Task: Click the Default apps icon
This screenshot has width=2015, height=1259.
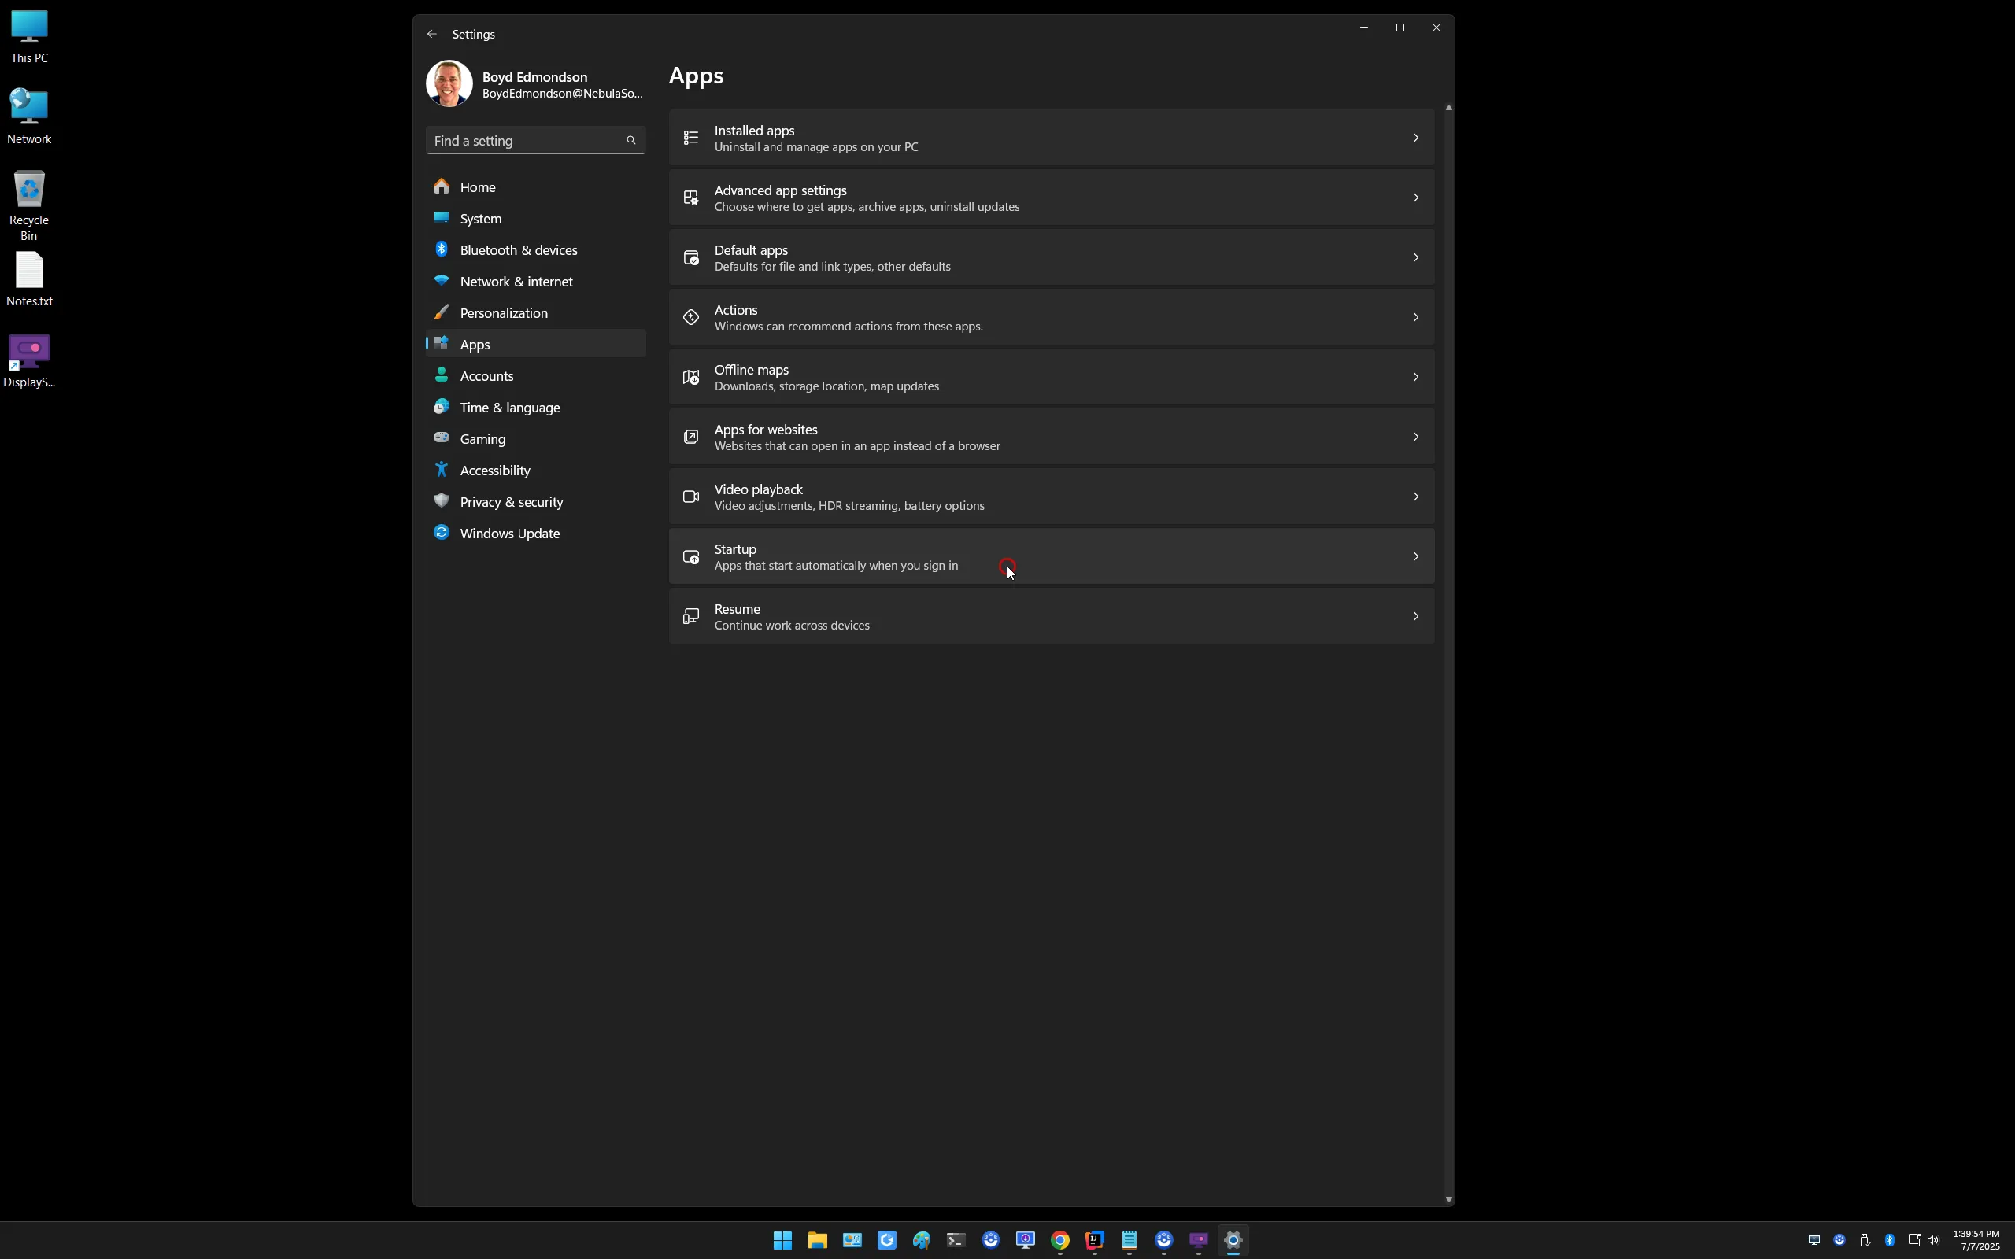Action: [691, 258]
